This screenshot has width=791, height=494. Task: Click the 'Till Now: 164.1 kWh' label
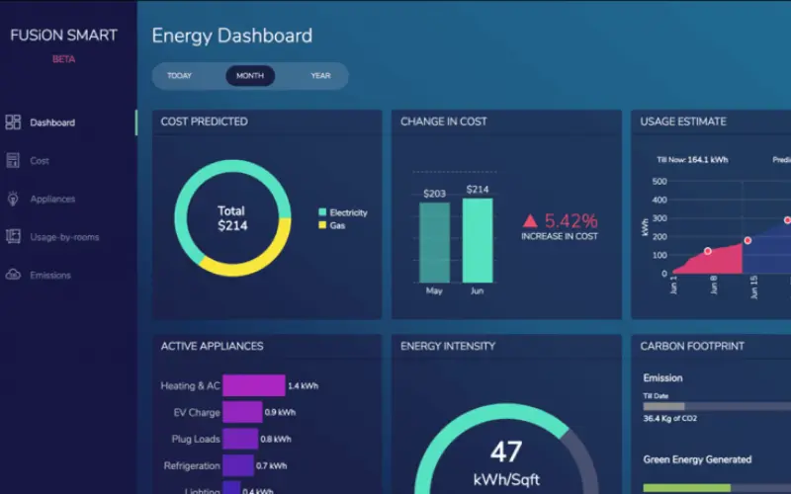692,160
